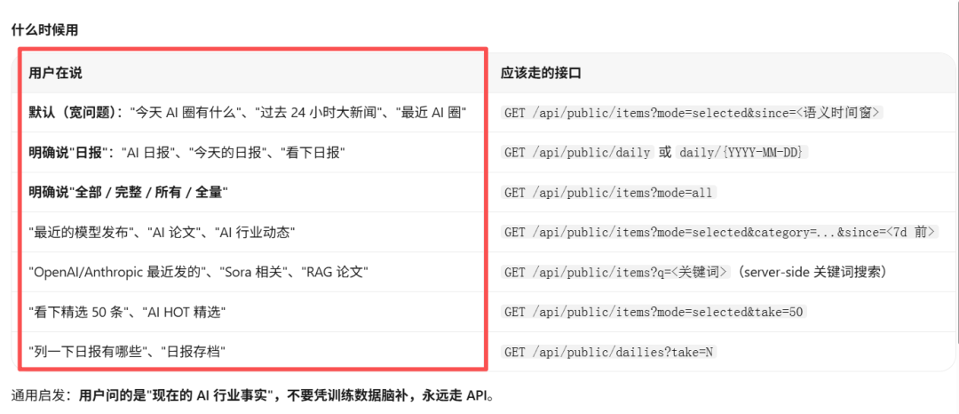Click the 什么时候用 heading
Screen dimensions: 959x414
pos(44,30)
